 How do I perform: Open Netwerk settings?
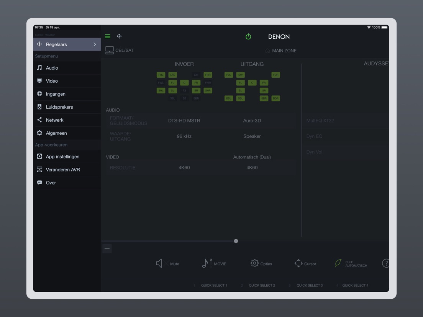67,120
